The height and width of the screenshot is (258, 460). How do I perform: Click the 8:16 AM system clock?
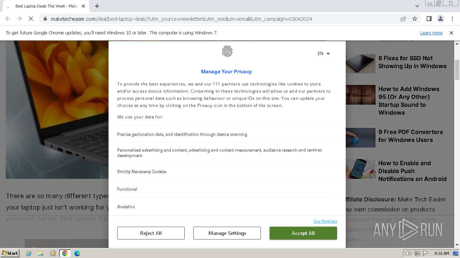(x=442, y=253)
